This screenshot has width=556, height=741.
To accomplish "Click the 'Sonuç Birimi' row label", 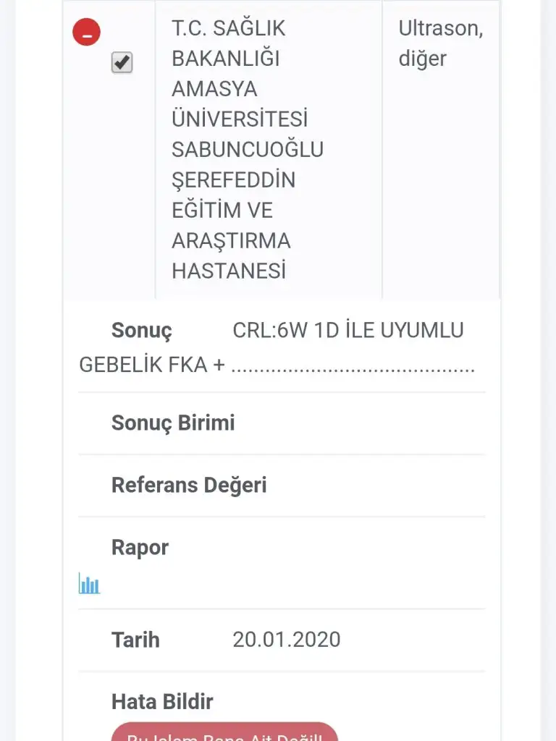I will [x=173, y=423].
